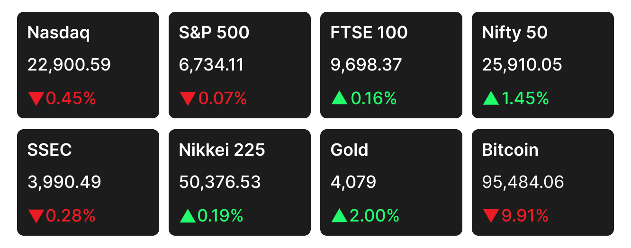Screen dimensions: 631x248
Task: Click the S&P 500 red down triangle
Action: point(187,98)
